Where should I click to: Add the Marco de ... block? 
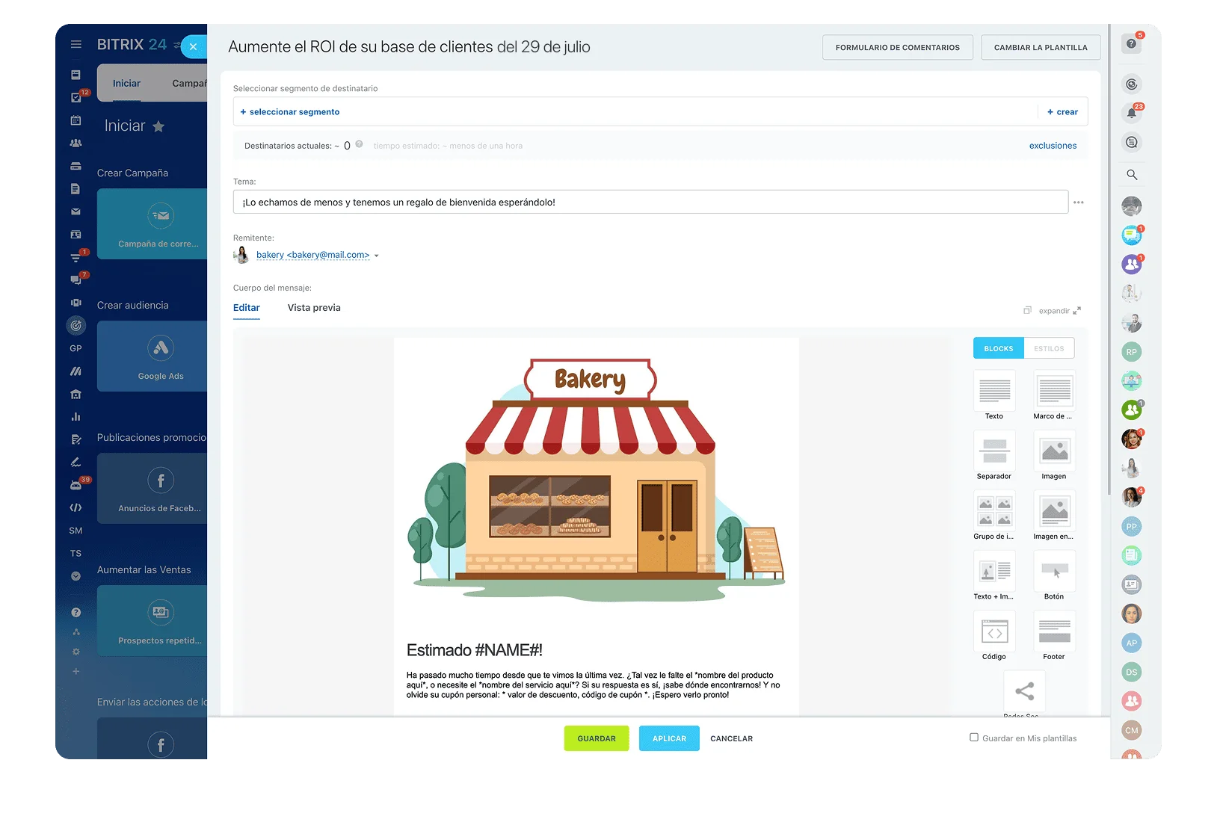pyautogui.click(x=1054, y=395)
